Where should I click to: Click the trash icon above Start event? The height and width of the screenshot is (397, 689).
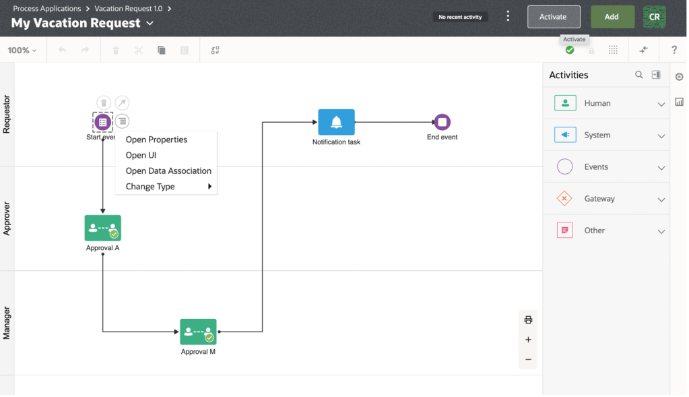[103, 102]
